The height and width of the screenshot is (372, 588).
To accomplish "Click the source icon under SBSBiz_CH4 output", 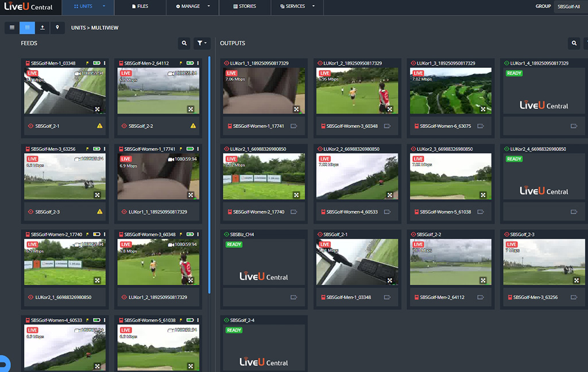I will tap(294, 297).
